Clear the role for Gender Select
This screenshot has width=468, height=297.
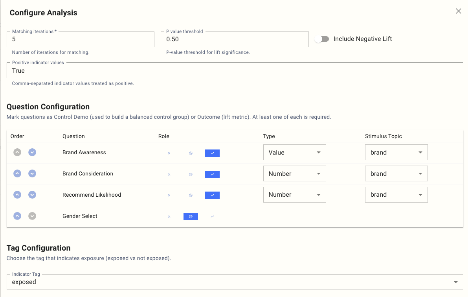click(169, 216)
